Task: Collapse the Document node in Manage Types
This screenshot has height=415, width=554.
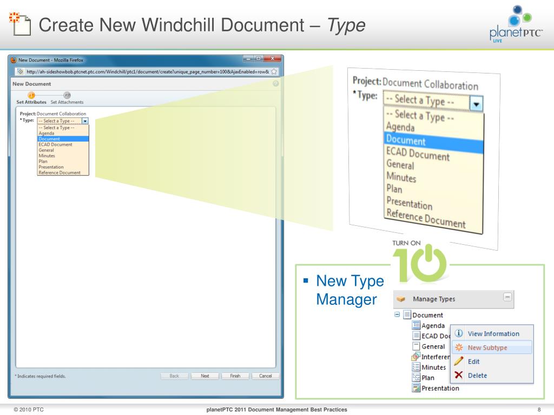Action: (397, 314)
